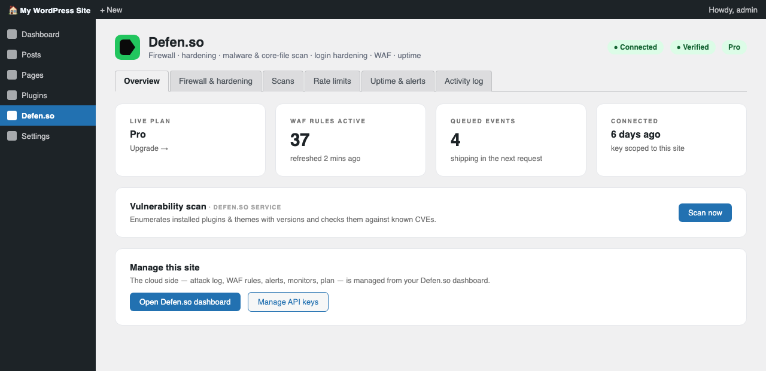Click the Settings sidebar icon
The image size is (766, 371).
tap(12, 136)
